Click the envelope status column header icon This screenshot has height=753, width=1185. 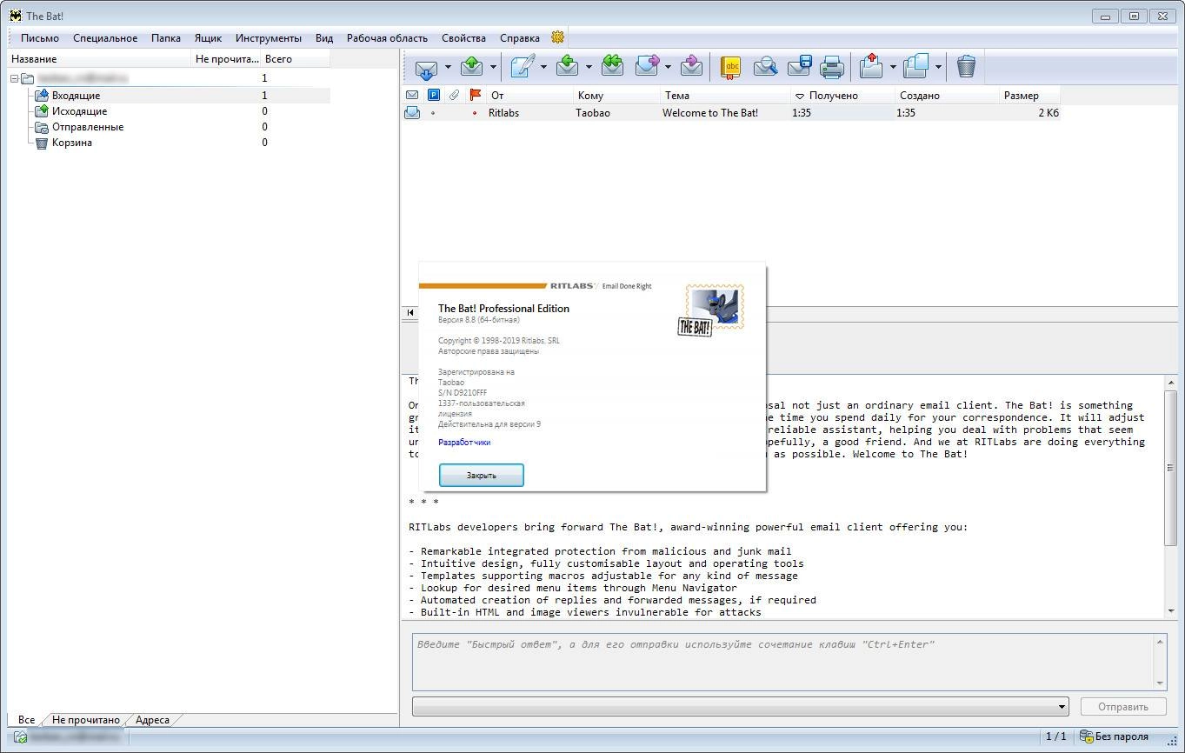pyautogui.click(x=412, y=95)
